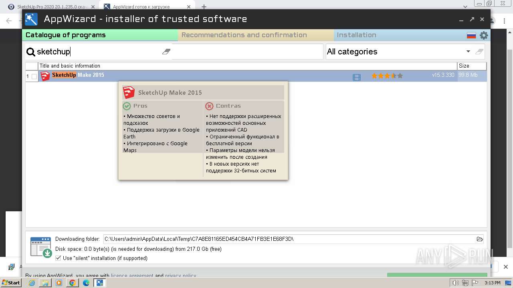Open the licence agreement link
This screenshot has height=288, width=513.
132,276
